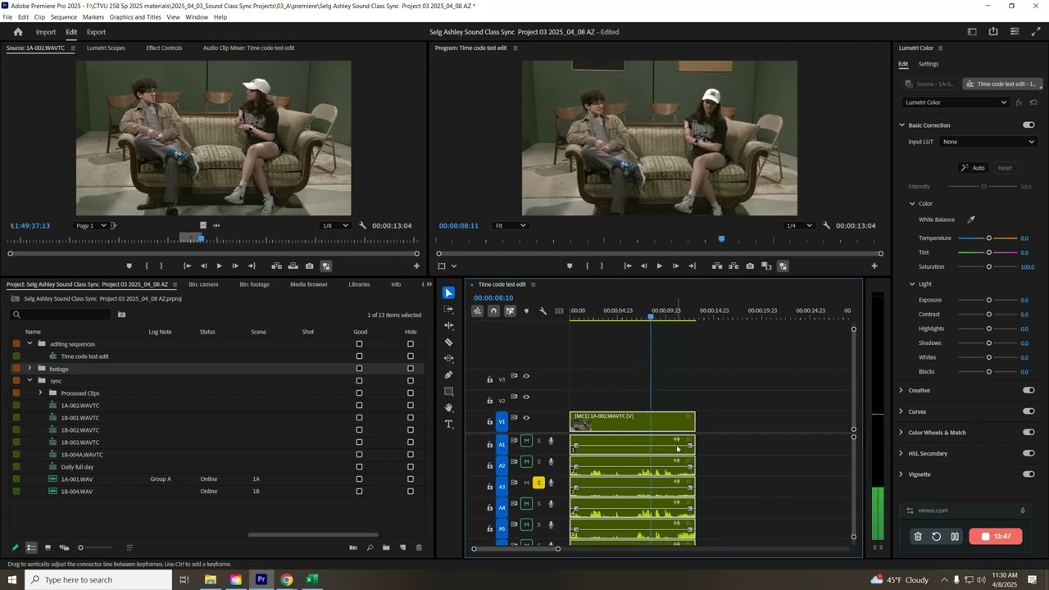The image size is (1049, 590).
Task: Toggle Basic Correction effect switch
Action: [x=1029, y=125]
